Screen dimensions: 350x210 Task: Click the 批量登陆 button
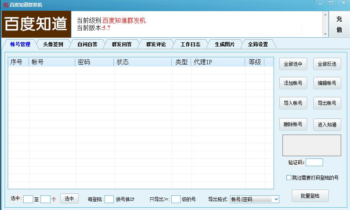(310, 196)
